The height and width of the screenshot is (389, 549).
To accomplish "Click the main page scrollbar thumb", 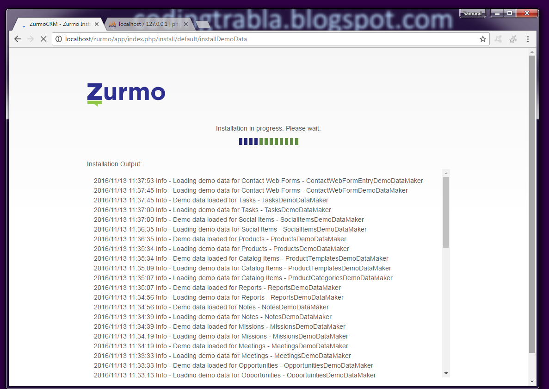I will (x=532, y=204).
